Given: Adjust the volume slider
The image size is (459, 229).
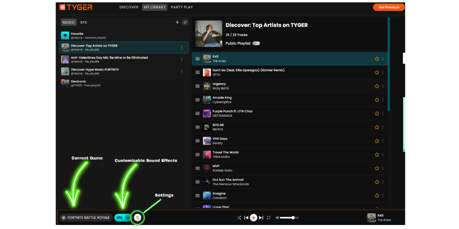Looking at the screenshot, I should click(x=289, y=218).
